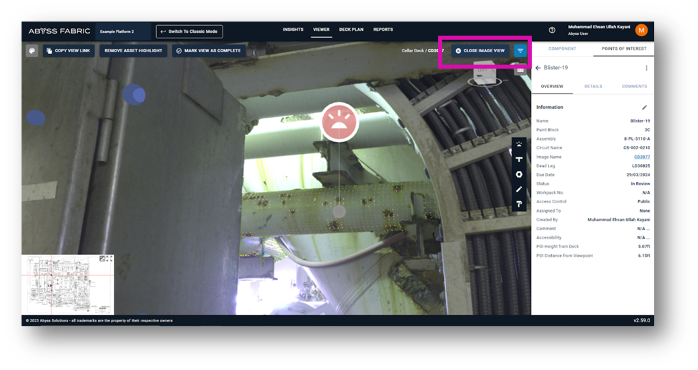Screen dimensions: 698x370
Task: Select the pipe support T-shaped tool
Action: (519, 159)
